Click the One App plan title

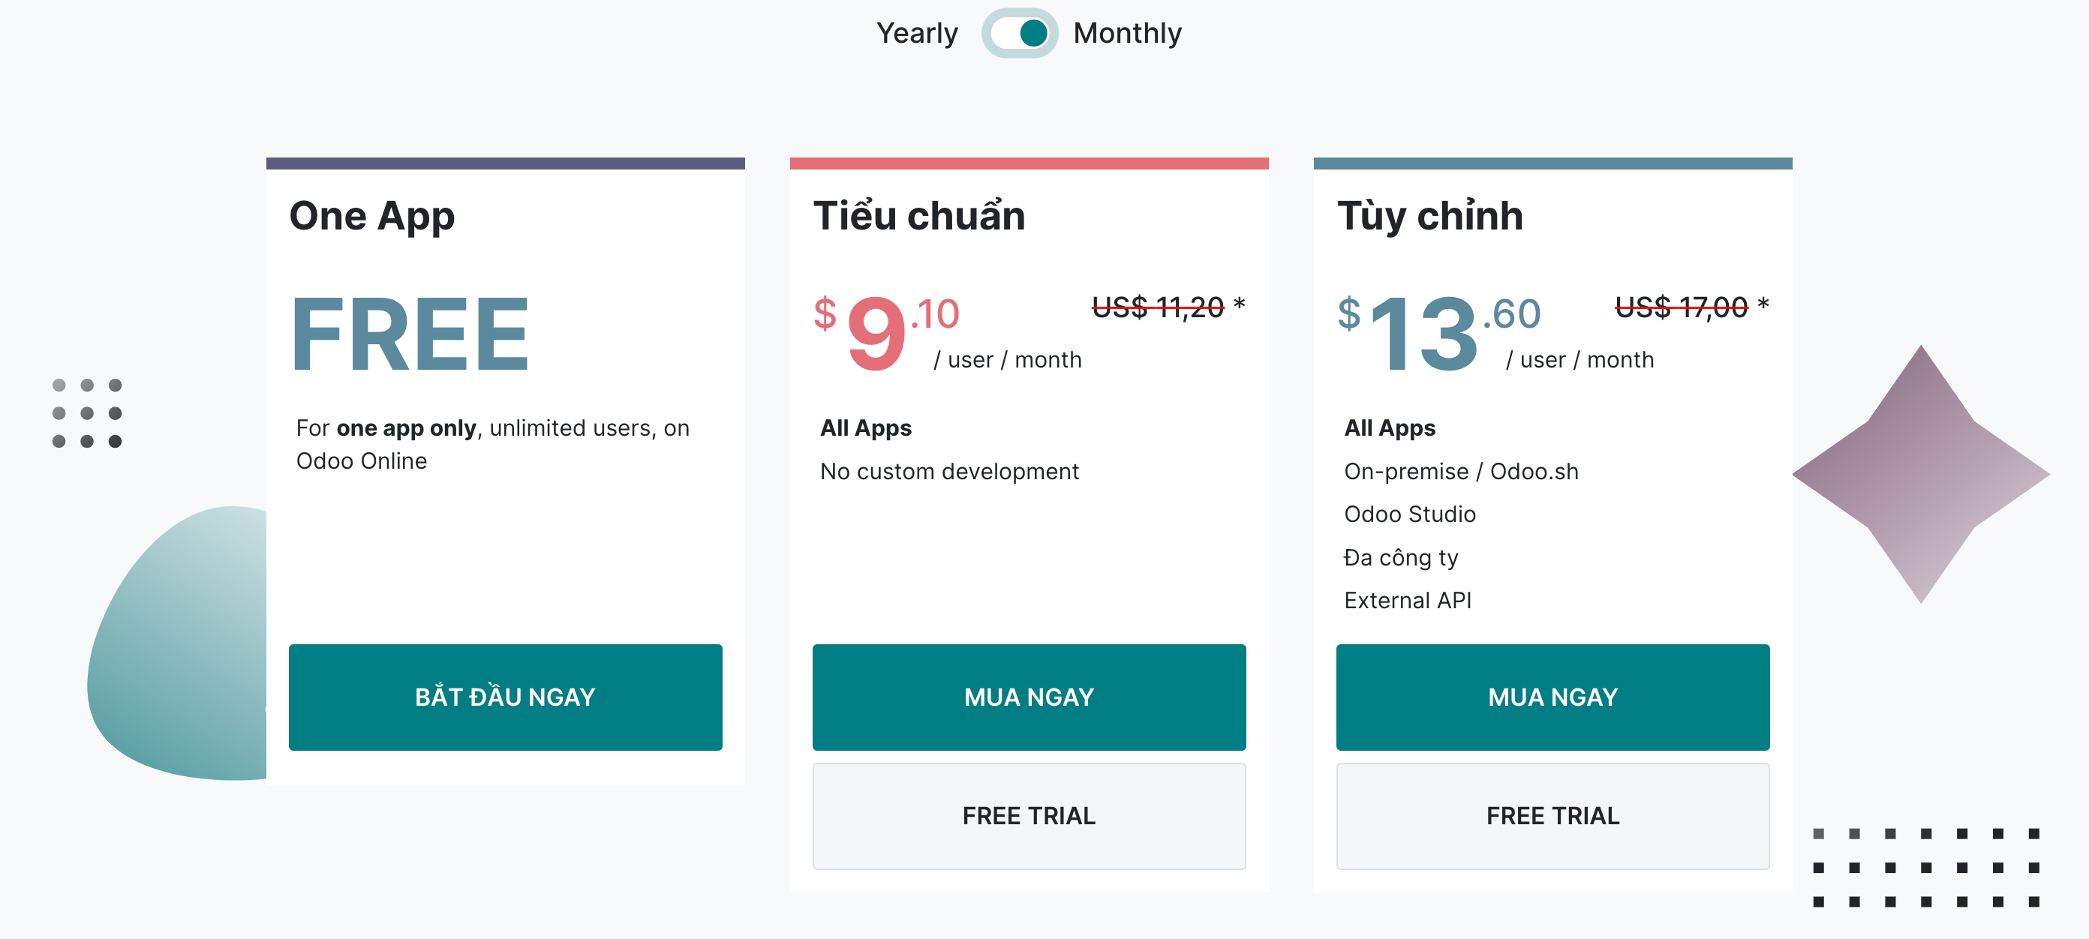point(371,216)
